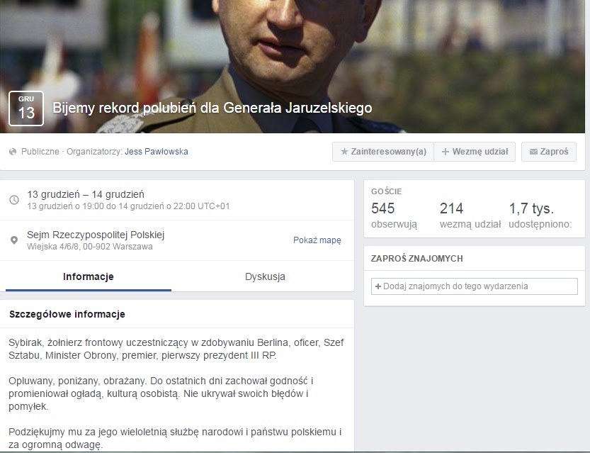This screenshot has height=453, width=590.
Task: Click the plus icon in add friends field
Action: (x=378, y=286)
